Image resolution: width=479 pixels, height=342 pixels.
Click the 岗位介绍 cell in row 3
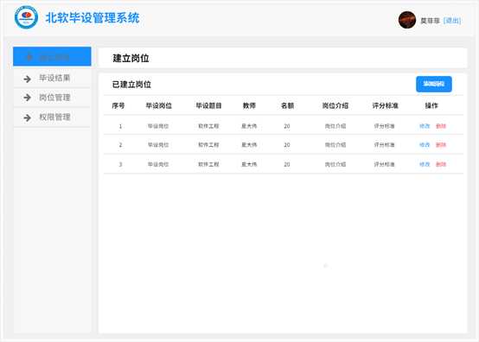(335, 164)
